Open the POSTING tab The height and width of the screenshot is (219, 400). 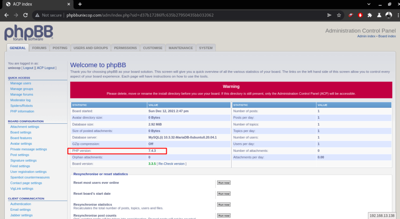60,48
